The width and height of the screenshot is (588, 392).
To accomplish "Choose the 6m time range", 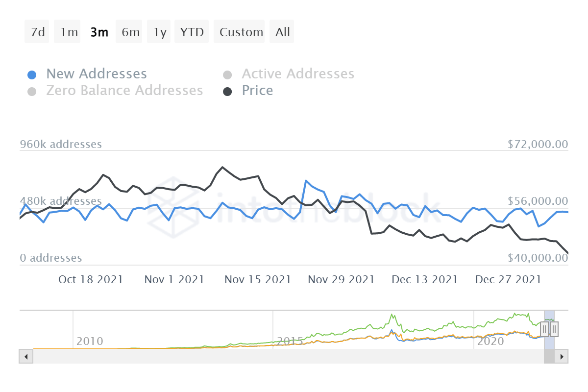I will (130, 32).
